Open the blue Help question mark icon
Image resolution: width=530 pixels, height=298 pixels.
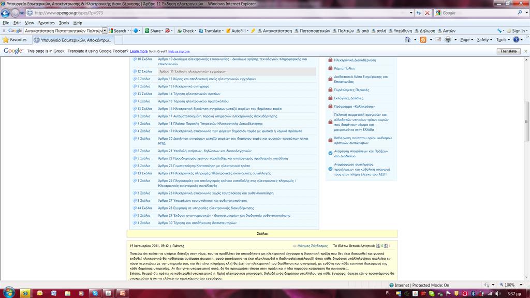[516, 40]
